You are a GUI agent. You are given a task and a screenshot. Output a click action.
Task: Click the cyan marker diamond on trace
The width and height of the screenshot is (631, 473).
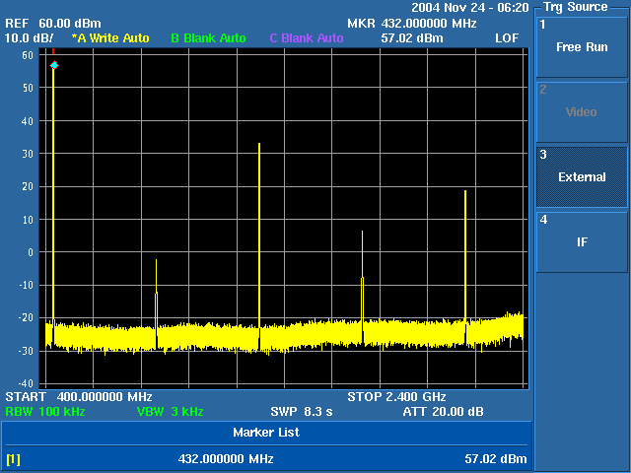click(x=54, y=65)
